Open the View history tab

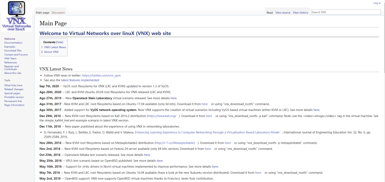point(300,12)
